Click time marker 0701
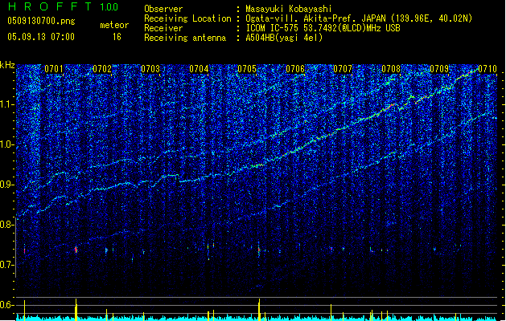The height and width of the screenshot is (321, 506). [x=54, y=69]
